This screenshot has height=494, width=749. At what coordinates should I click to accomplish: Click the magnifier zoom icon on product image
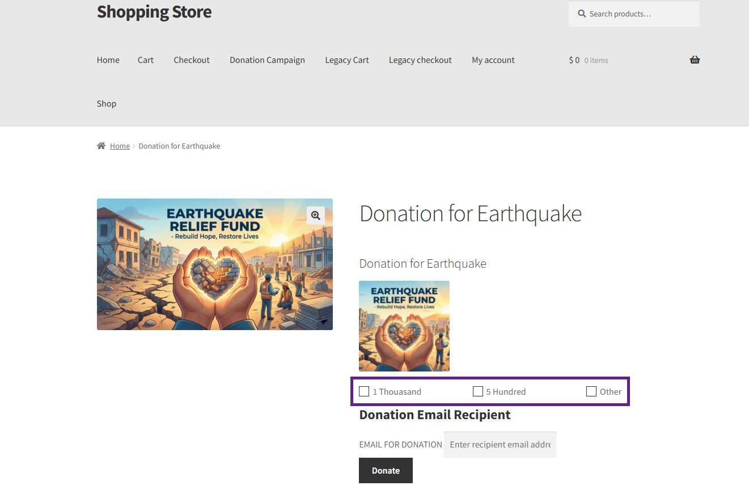click(316, 216)
